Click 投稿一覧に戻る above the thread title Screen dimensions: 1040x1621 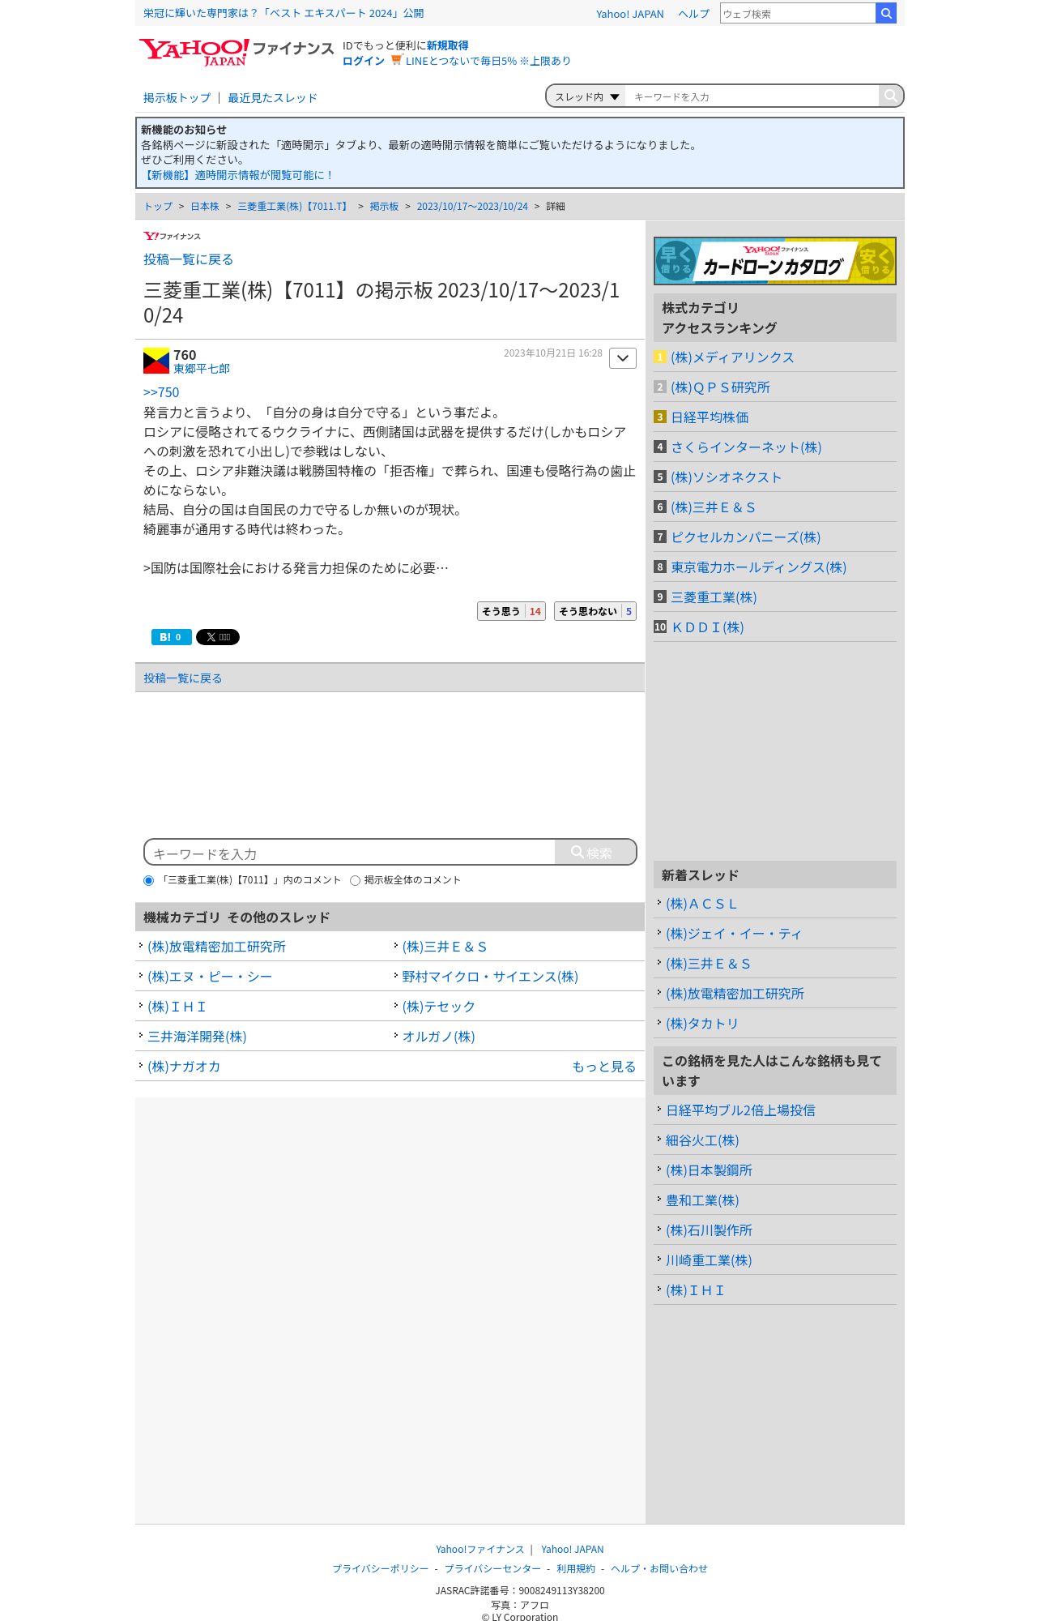pos(188,259)
